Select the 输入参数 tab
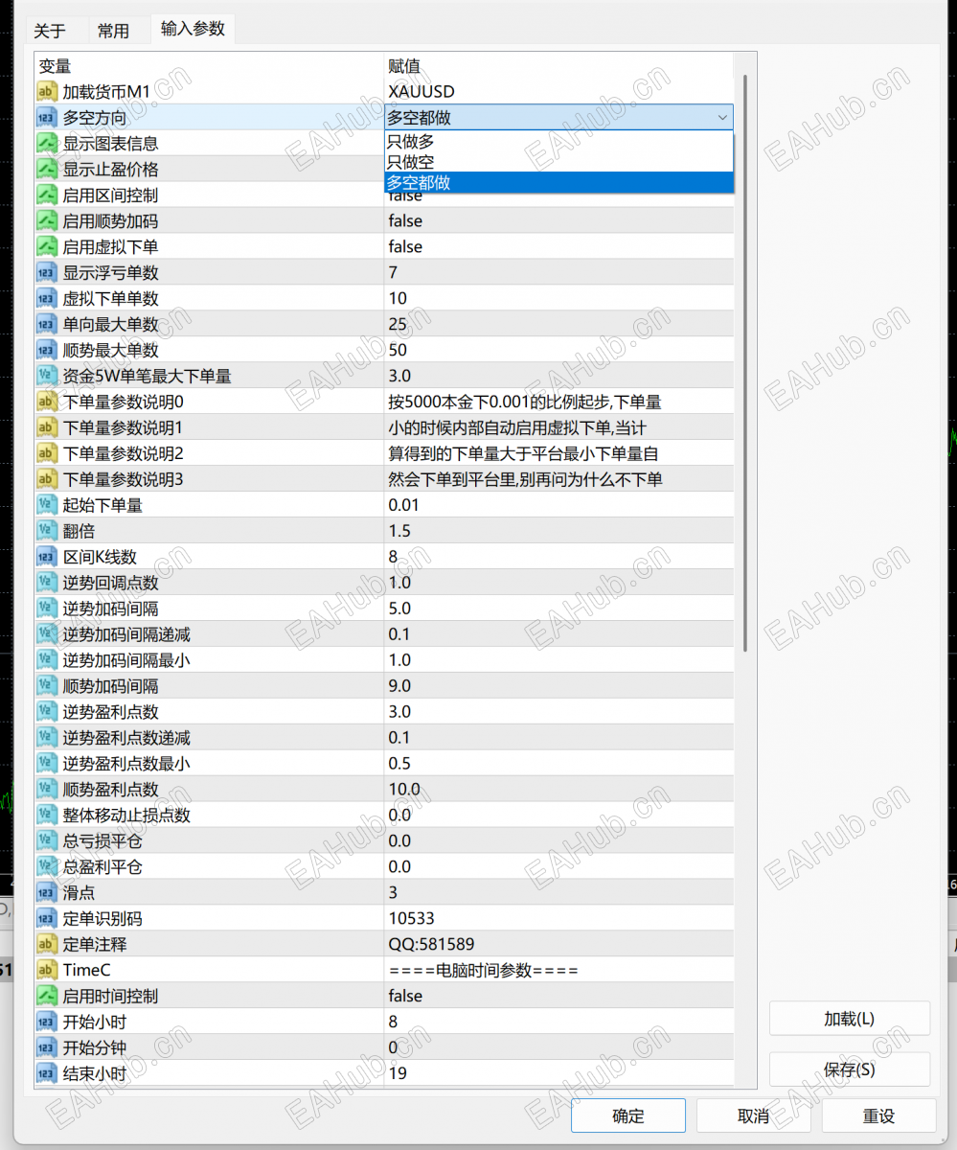957x1150 pixels. [193, 29]
